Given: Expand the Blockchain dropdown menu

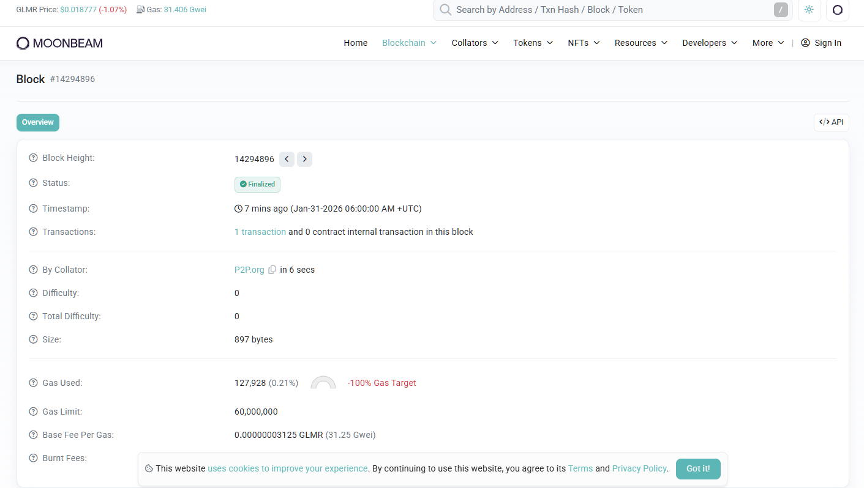Looking at the screenshot, I should pyautogui.click(x=409, y=43).
